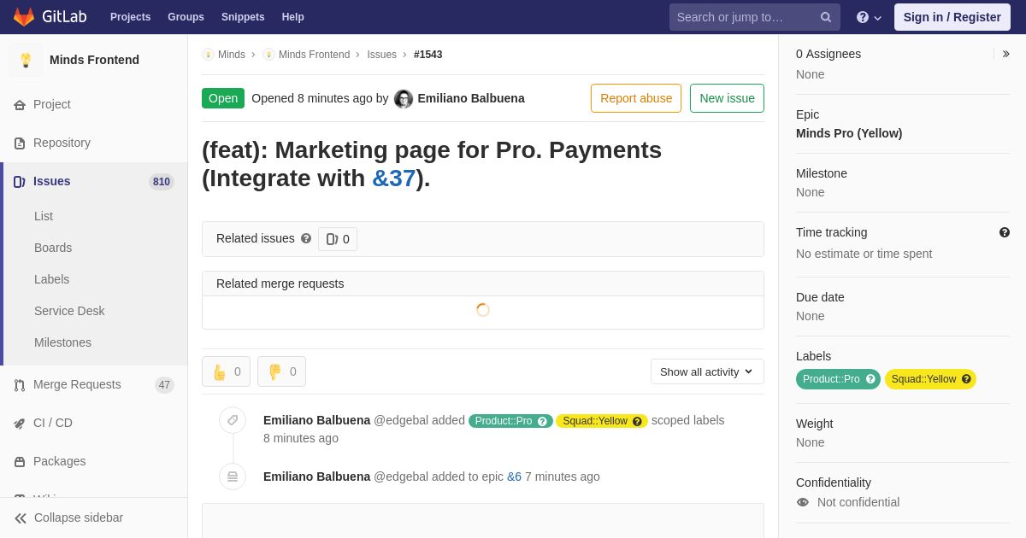The width and height of the screenshot is (1026, 538).
Task: Click 'No estimate or time spent' text
Action: tap(864, 254)
